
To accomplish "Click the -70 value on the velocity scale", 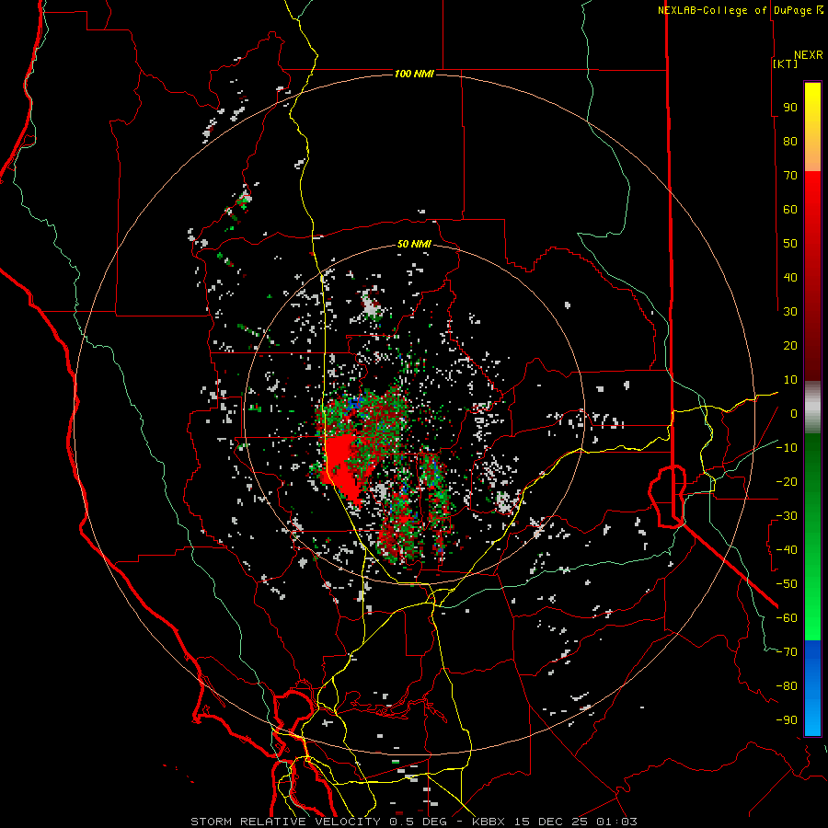I will pos(787,652).
